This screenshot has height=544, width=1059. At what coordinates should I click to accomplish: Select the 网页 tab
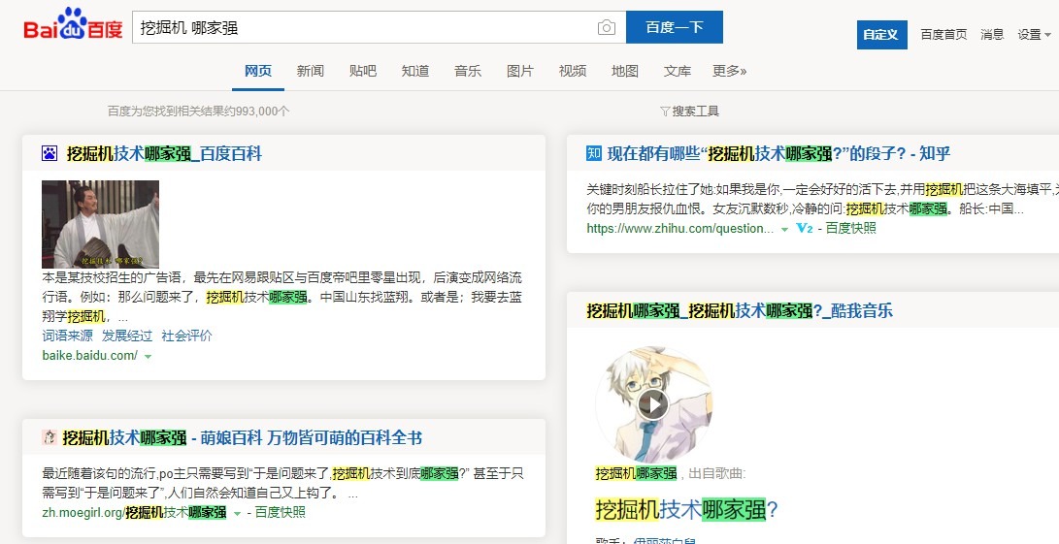258,71
